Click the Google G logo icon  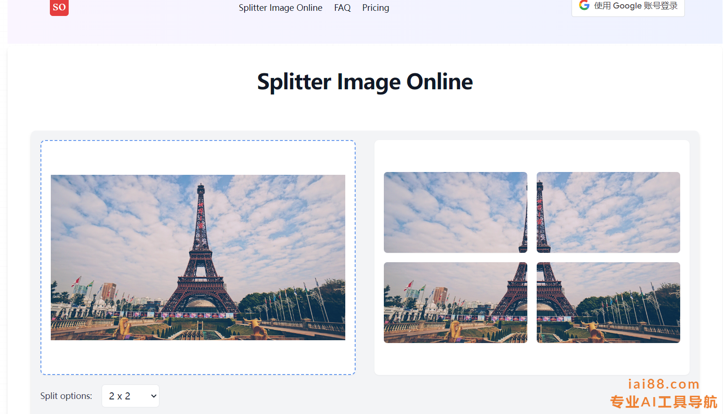pos(584,5)
